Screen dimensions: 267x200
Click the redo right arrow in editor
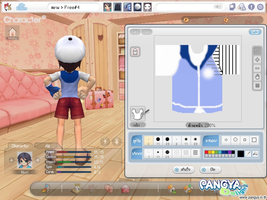point(147,32)
